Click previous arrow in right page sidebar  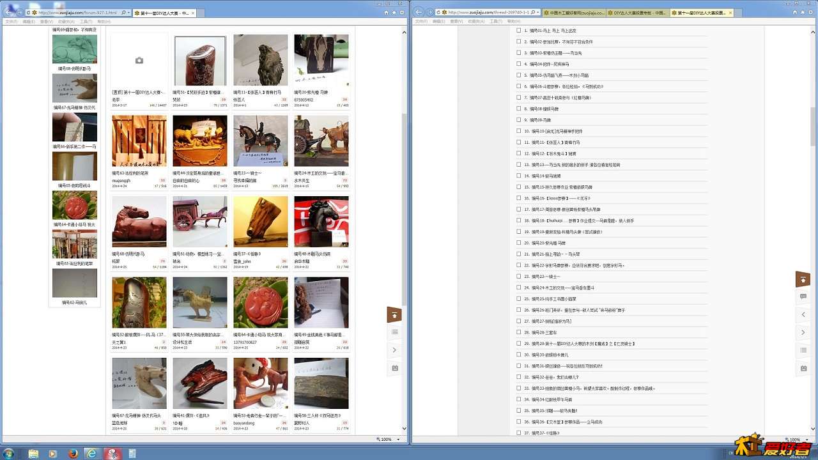click(x=803, y=314)
